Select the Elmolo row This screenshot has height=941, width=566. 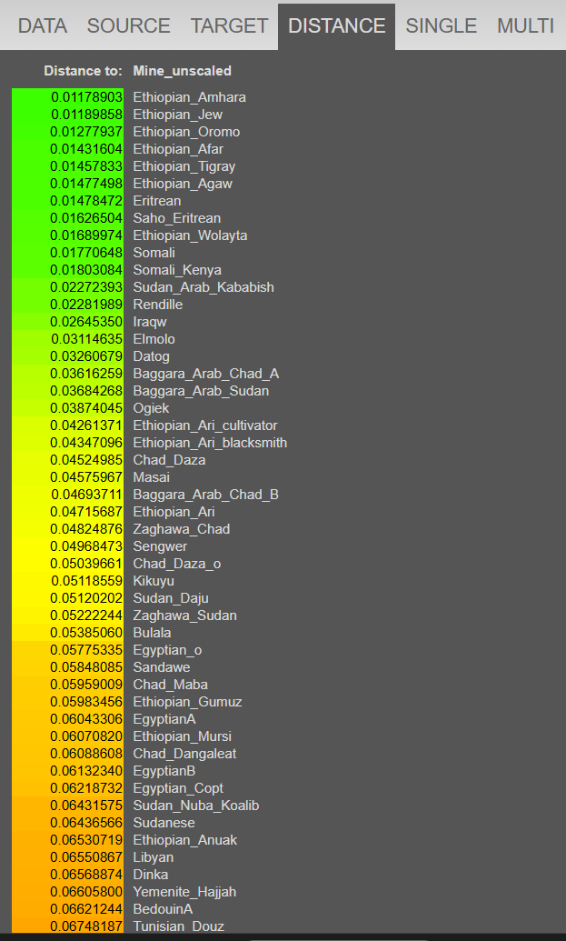pyautogui.click(x=154, y=340)
